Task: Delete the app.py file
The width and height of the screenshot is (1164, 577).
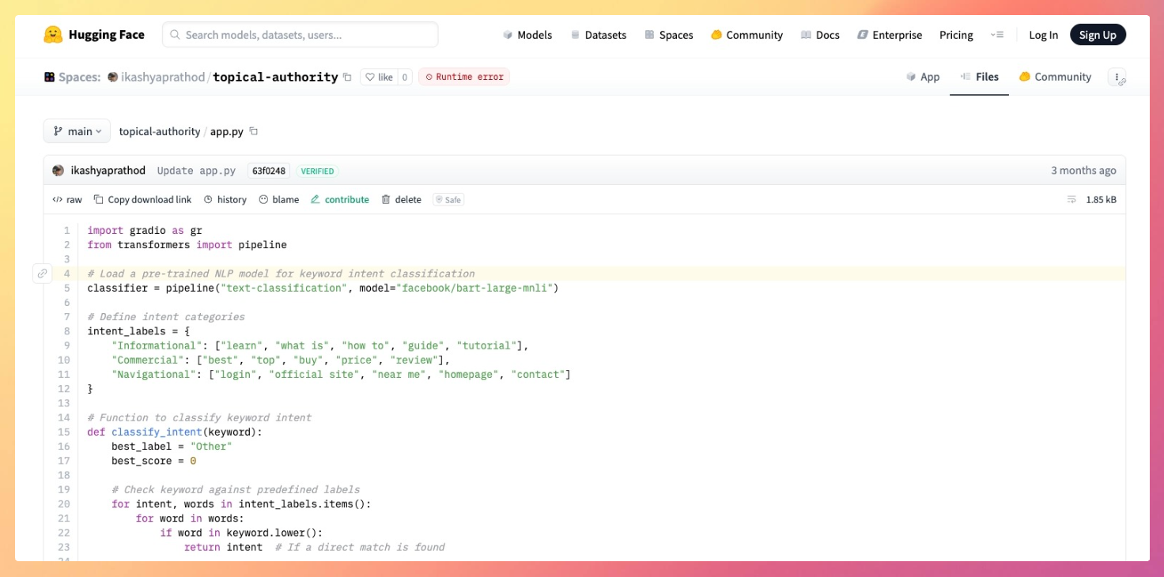Action: pos(401,200)
